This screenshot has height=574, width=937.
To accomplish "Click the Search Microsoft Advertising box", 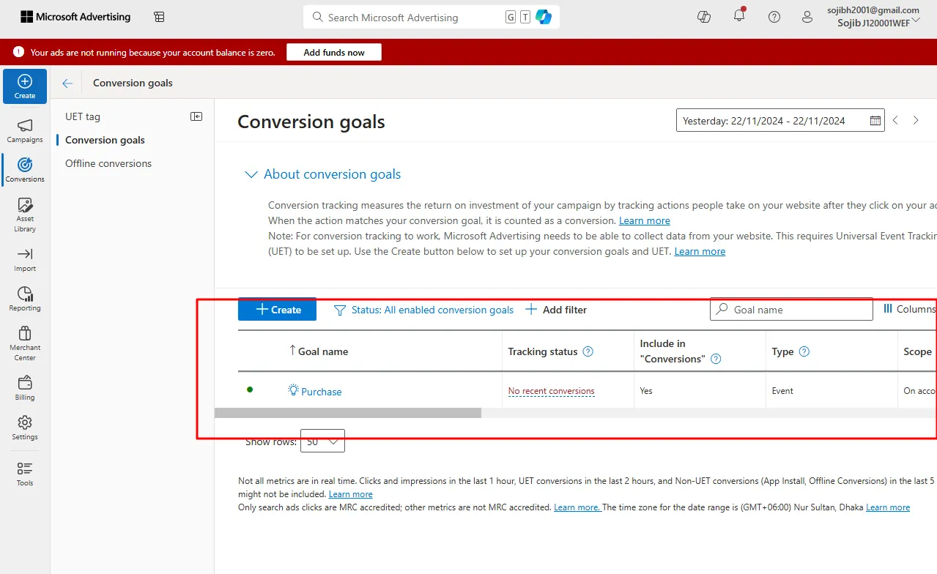I will (x=432, y=17).
